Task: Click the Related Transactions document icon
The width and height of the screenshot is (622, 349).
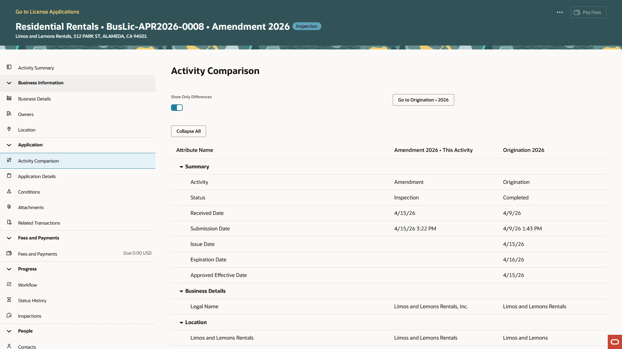Action: 9,222
